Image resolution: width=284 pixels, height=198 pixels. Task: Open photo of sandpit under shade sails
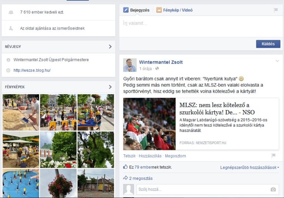(x=21, y=150)
